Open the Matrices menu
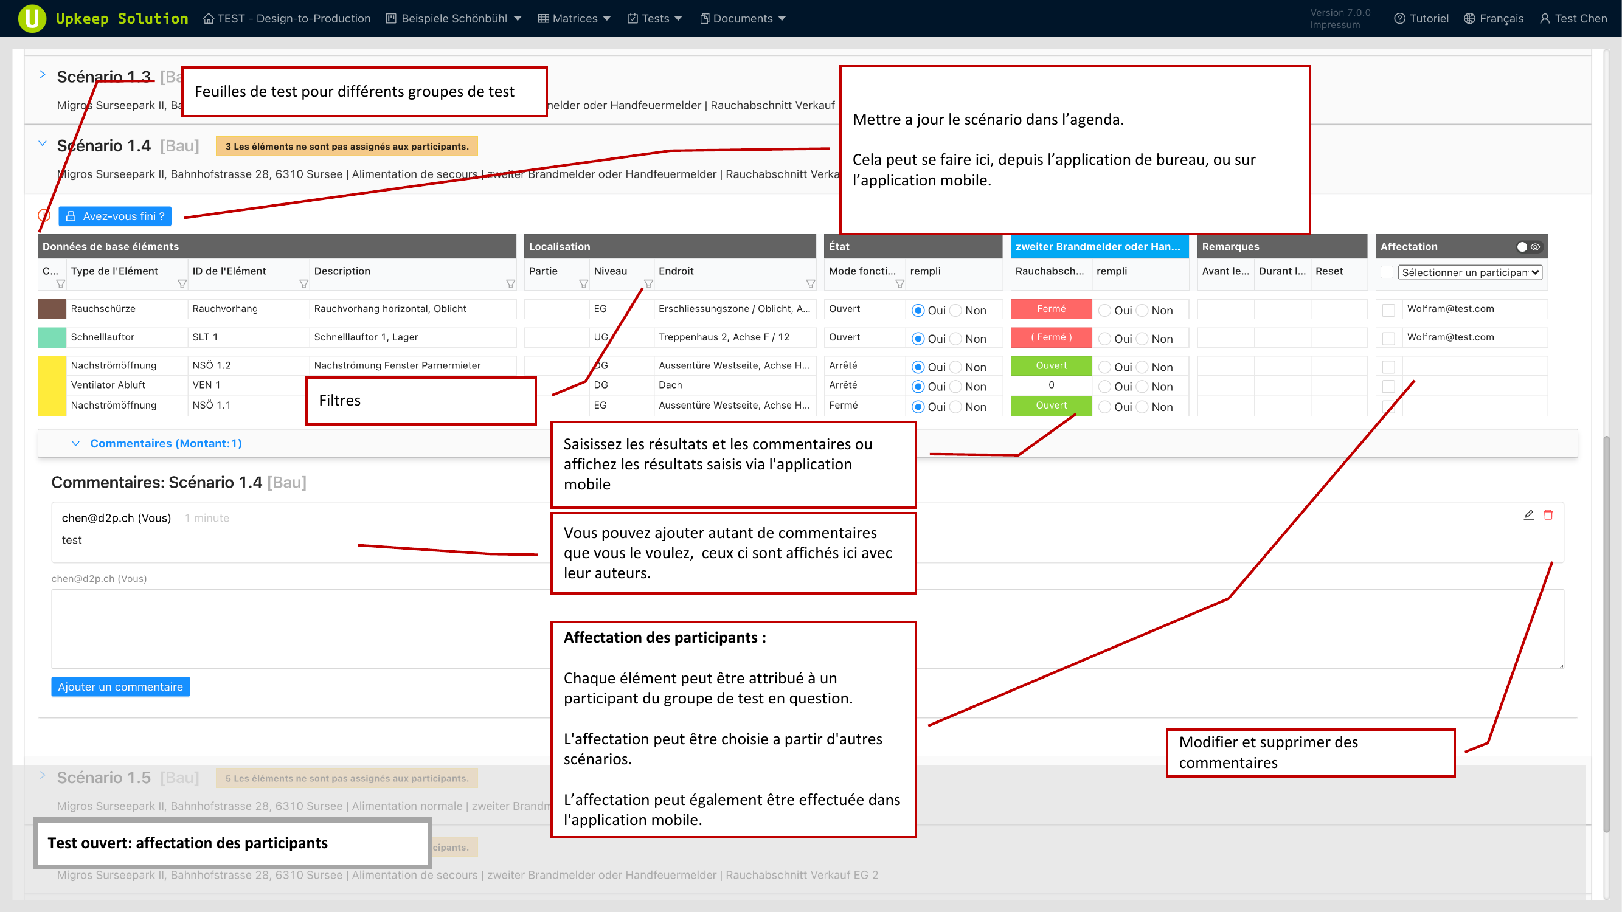 [x=574, y=18]
